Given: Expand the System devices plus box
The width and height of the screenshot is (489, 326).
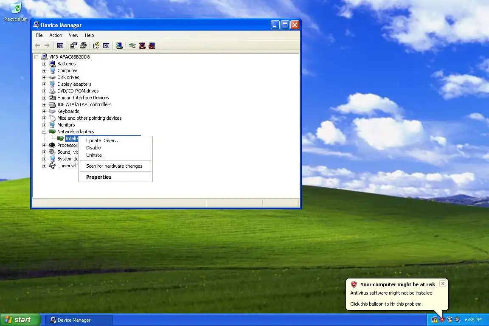Looking at the screenshot, I should [44, 159].
